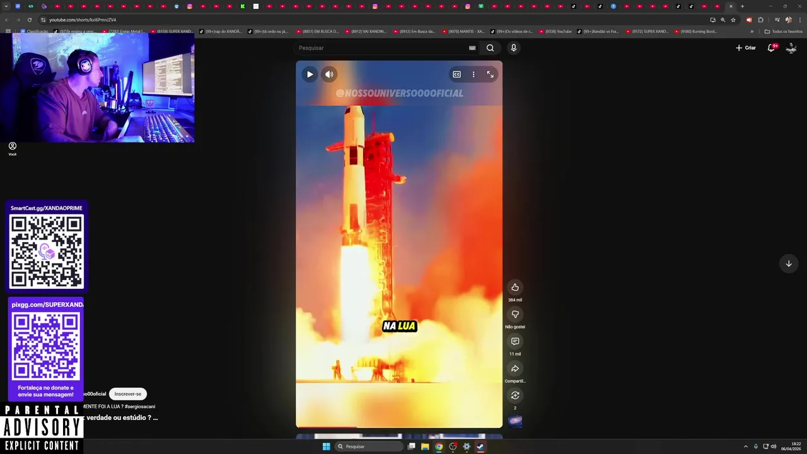Open the Windows Start menu
The image size is (807, 454).
[x=326, y=446]
